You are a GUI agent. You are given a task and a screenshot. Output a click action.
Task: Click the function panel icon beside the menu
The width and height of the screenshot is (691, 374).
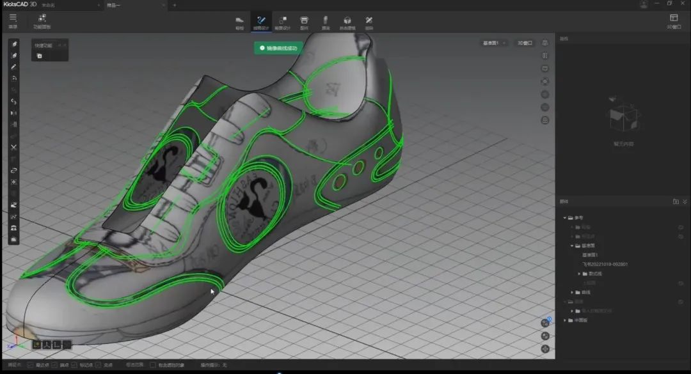(42, 18)
